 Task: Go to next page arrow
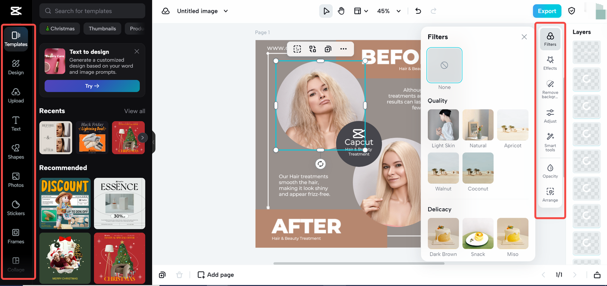point(575,275)
